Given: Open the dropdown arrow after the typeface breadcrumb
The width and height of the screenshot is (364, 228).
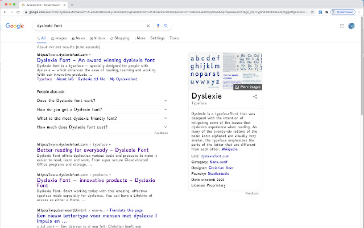Looking at the screenshot, I should [110, 145].
